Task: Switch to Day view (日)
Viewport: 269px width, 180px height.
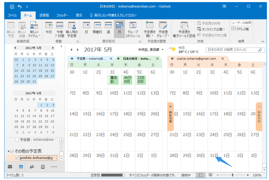Action: click(x=86, y=28)
